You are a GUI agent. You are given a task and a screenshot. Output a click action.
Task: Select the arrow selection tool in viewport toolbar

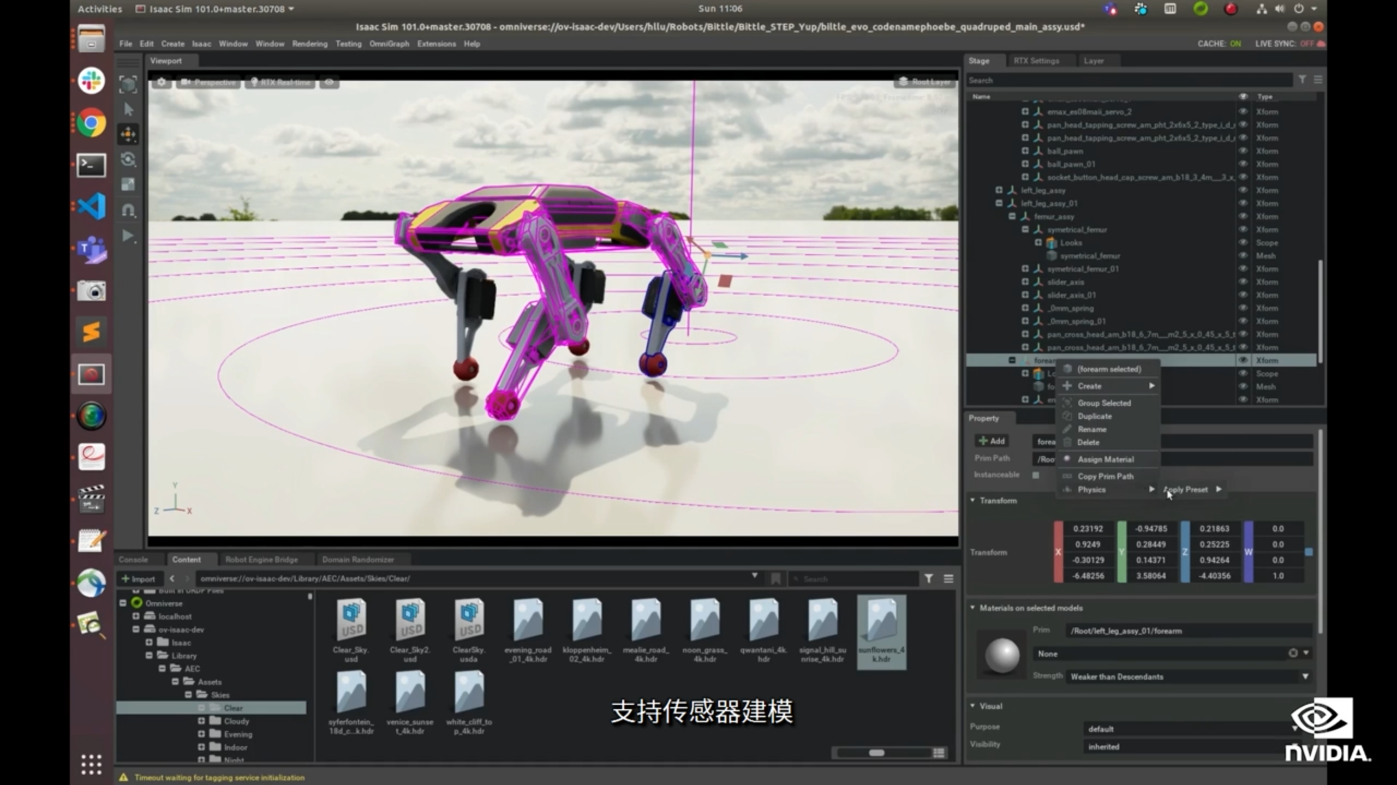[128, 110]
